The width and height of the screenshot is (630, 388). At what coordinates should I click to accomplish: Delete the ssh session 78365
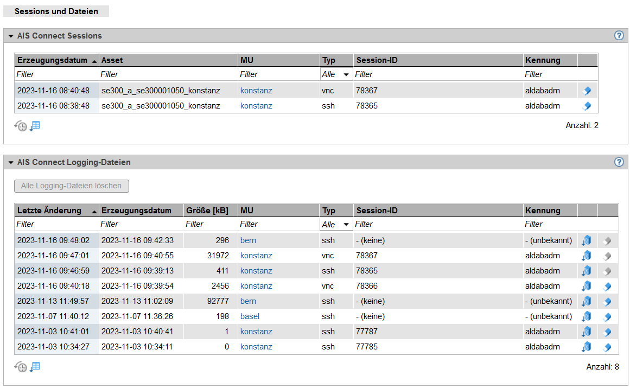click(587, 106)
